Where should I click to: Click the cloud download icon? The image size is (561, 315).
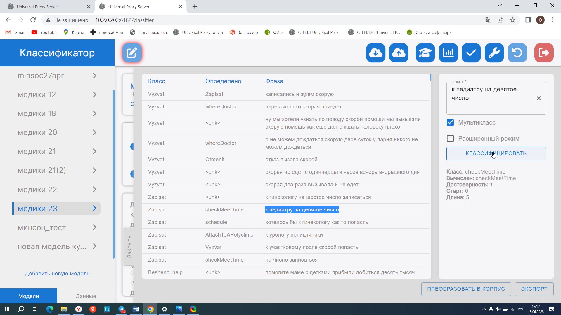(375, 53)
